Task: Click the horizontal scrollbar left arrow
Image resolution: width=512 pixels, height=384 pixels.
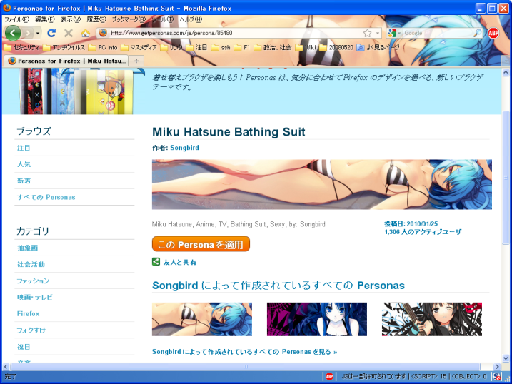Action: [x=6, y=367]
